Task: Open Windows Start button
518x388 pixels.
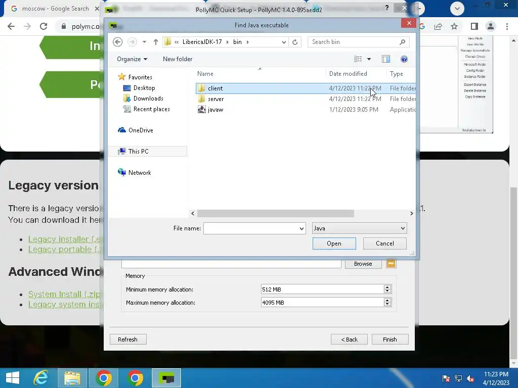Action: tap(13, 378)
